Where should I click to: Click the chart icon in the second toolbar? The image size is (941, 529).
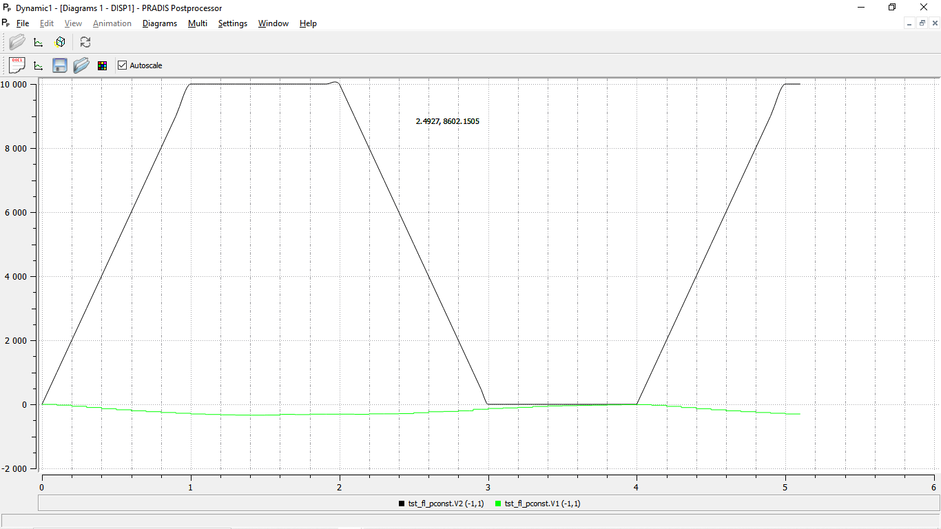tap(39, 65)
